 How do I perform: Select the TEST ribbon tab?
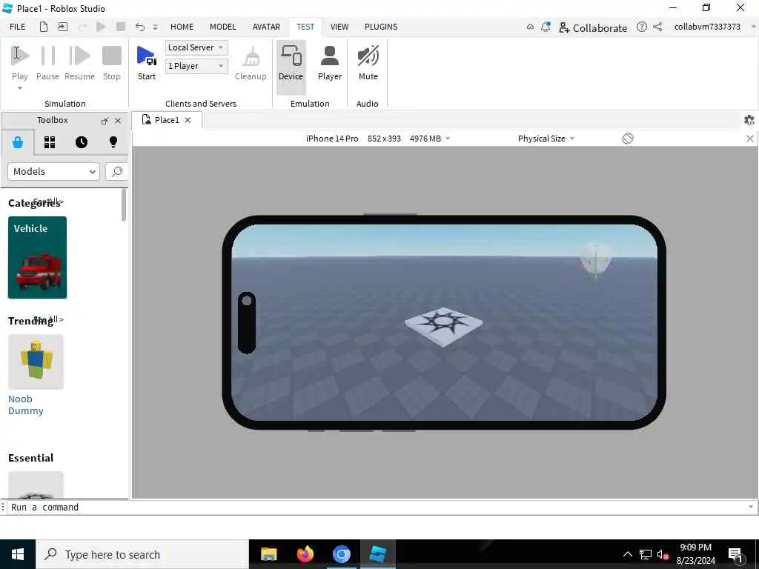click(305, 27)
